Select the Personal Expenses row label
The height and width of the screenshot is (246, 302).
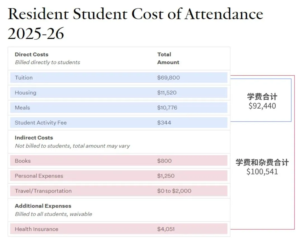click(39, 176)
